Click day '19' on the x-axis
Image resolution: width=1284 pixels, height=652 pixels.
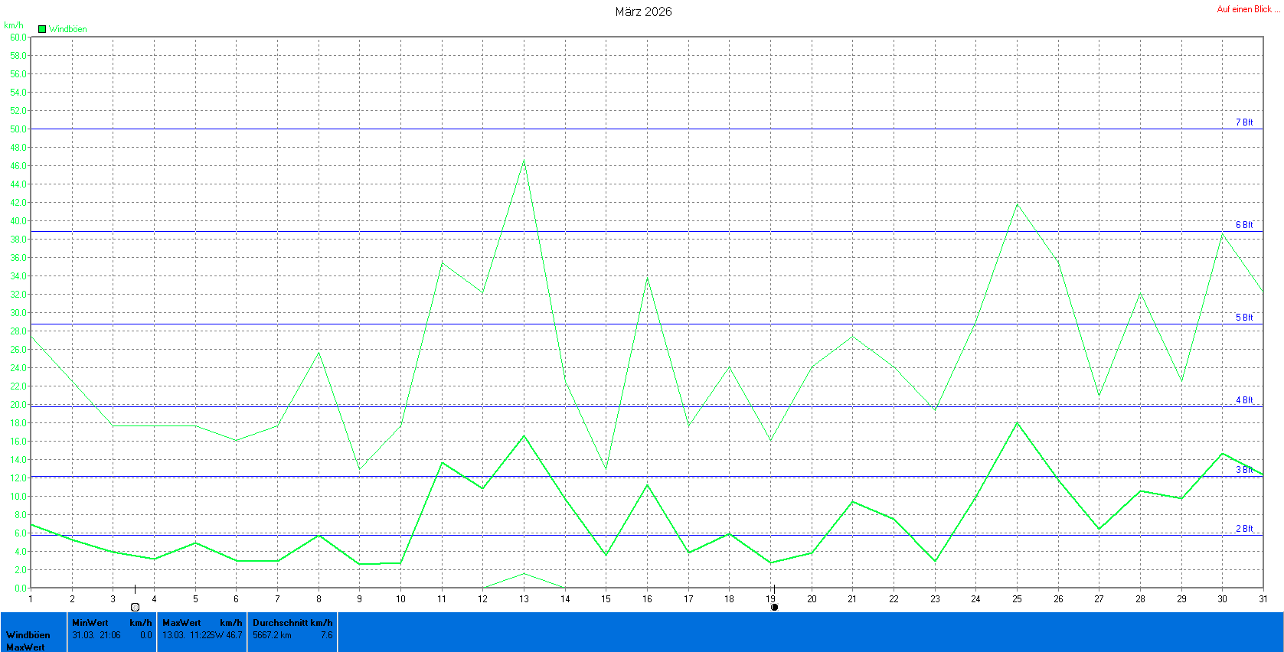pyautogui.click(x=770, y=599)
